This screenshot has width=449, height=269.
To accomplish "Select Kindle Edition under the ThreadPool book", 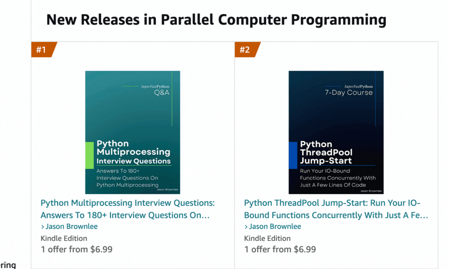I will 267,238.
